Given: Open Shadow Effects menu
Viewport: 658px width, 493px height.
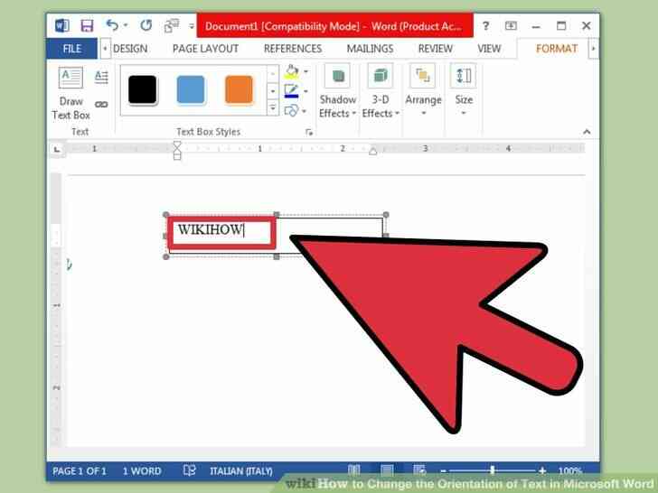Looking at the screenshot, I should (x=337, y=91).
